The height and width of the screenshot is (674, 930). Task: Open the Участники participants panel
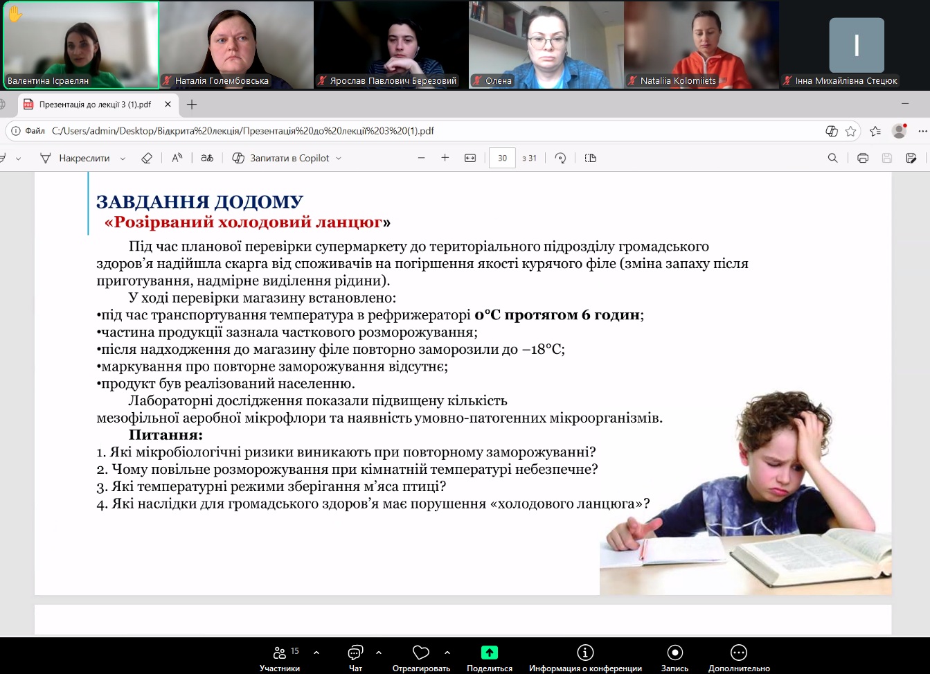280,658
